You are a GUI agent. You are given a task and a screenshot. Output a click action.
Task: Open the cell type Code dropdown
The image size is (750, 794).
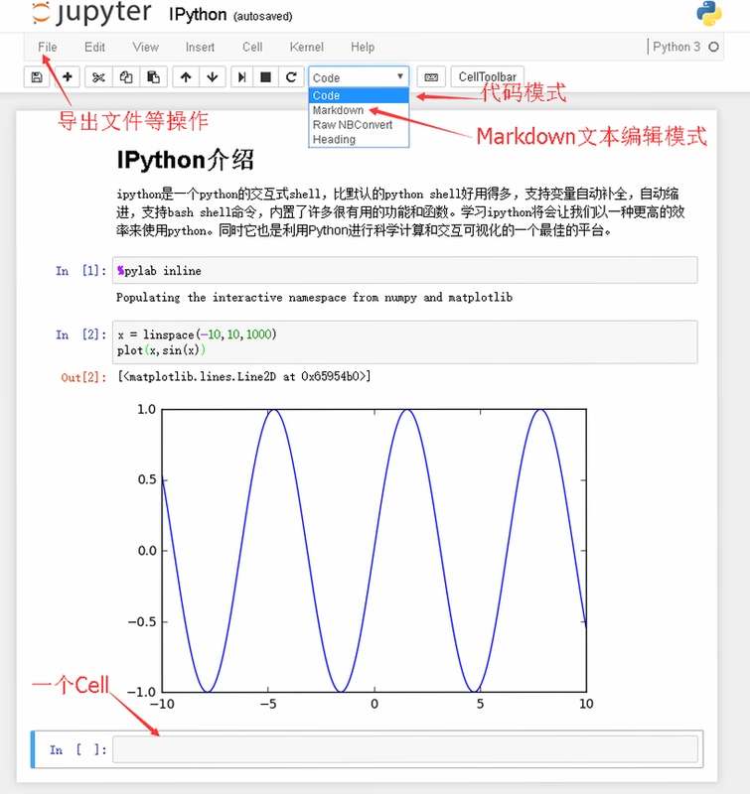(x=359, y=77)
